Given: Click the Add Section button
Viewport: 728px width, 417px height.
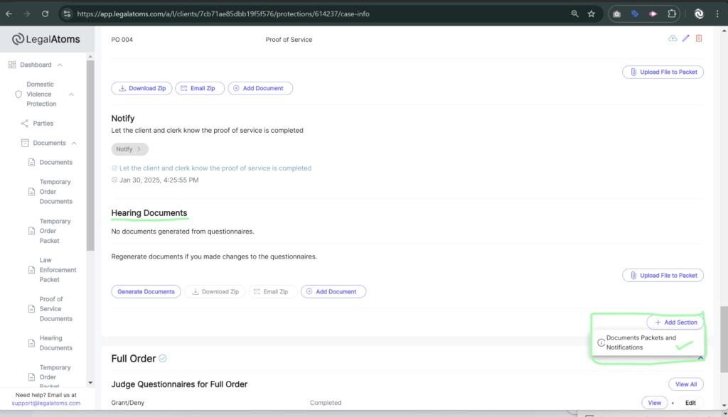Looking at the screenshot, I should (x=675, y=323).
